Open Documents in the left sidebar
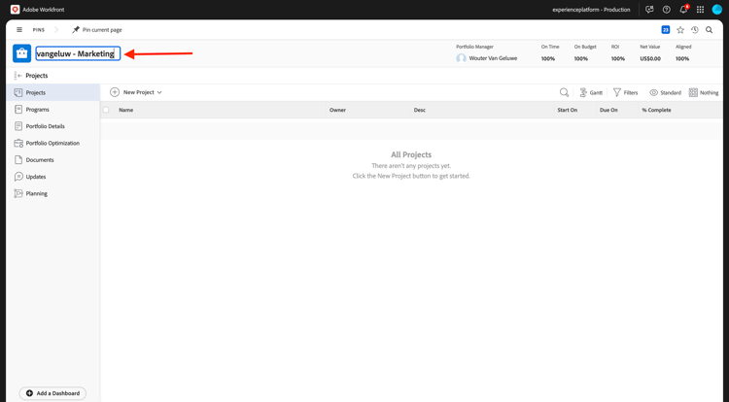Viewport: 729px width, 402px height. click(x=53, y=159)
